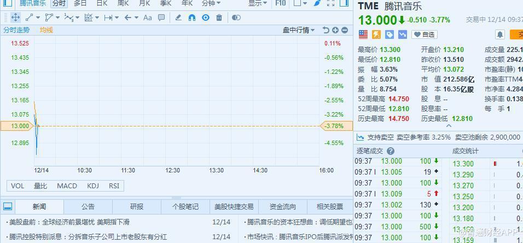Click the undo zoom reset icon

click(x=326, y=31)
